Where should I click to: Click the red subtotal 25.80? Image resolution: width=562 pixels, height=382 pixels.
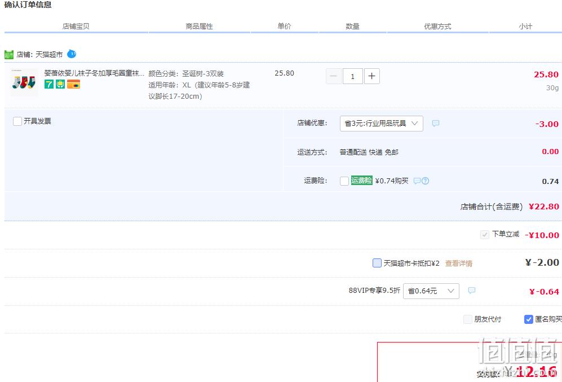coord(546,74)
